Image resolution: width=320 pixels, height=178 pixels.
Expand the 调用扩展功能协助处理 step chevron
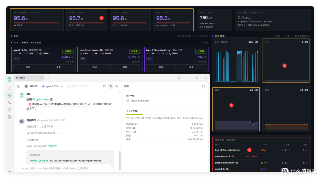63,133
